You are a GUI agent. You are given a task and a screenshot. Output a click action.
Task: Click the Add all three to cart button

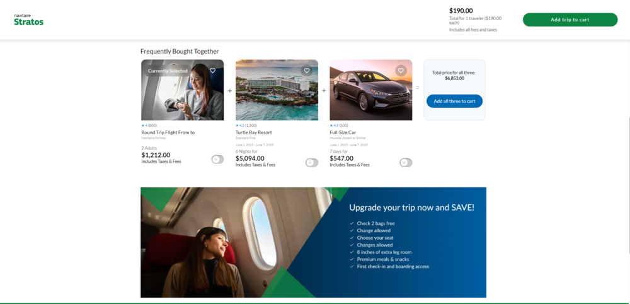pyautogui.click(x=454, y=102)
